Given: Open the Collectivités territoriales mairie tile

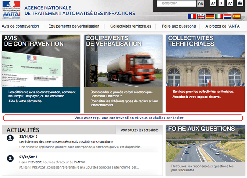Looking at the screenshot, I should pos(205,61).
